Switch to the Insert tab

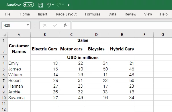[43, 14]
